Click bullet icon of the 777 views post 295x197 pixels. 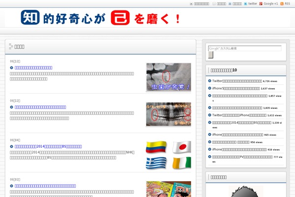tap(209, 157)
